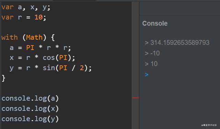The image size is (220, 129).
Task: Click the console.log(y) line
Action: (x=30, y=119)
